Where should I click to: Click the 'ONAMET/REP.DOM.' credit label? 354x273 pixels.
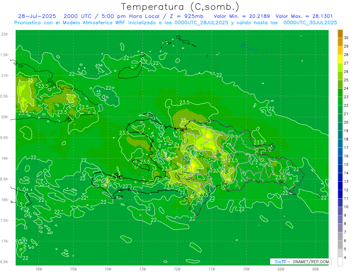coord(311,262)
